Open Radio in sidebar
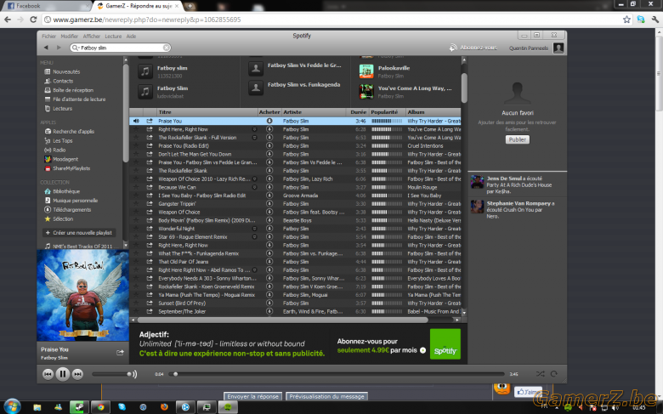This screenshot has height=414, width=663. click(x=55, y=150)
